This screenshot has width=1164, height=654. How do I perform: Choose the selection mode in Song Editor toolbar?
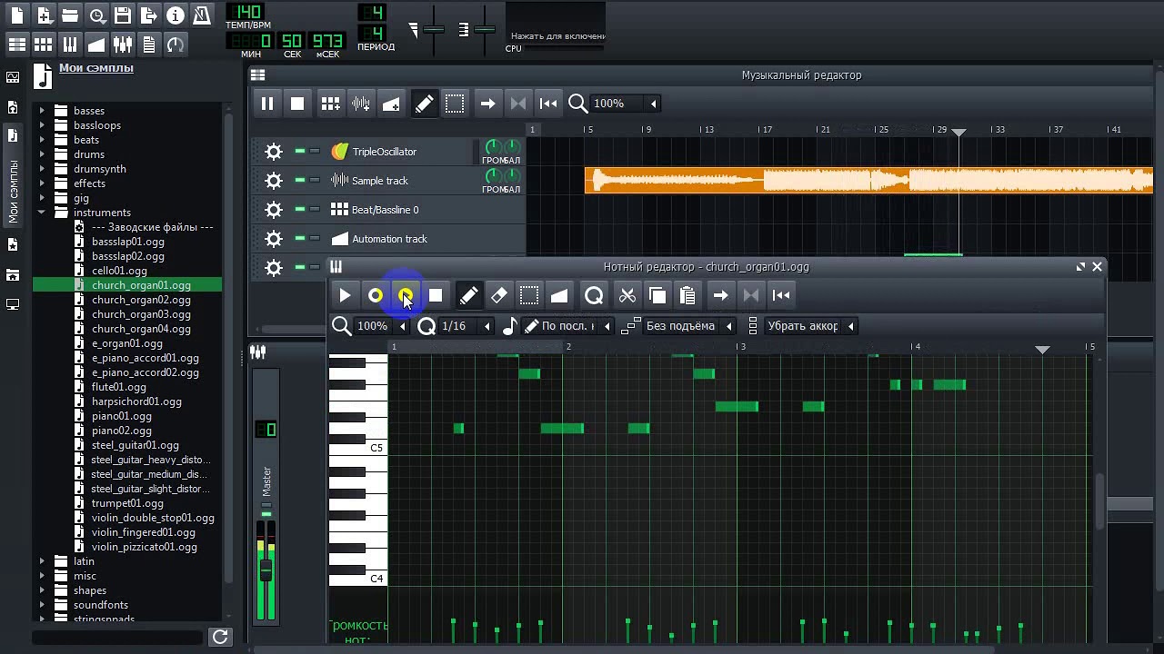pyautogui.click(x=455, y=104)
